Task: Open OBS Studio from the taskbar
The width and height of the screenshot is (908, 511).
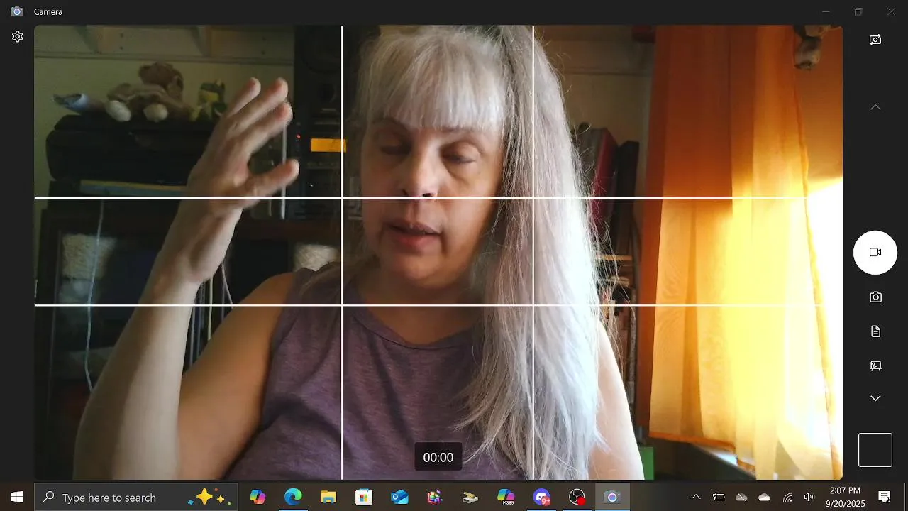Action: [577, 498]
